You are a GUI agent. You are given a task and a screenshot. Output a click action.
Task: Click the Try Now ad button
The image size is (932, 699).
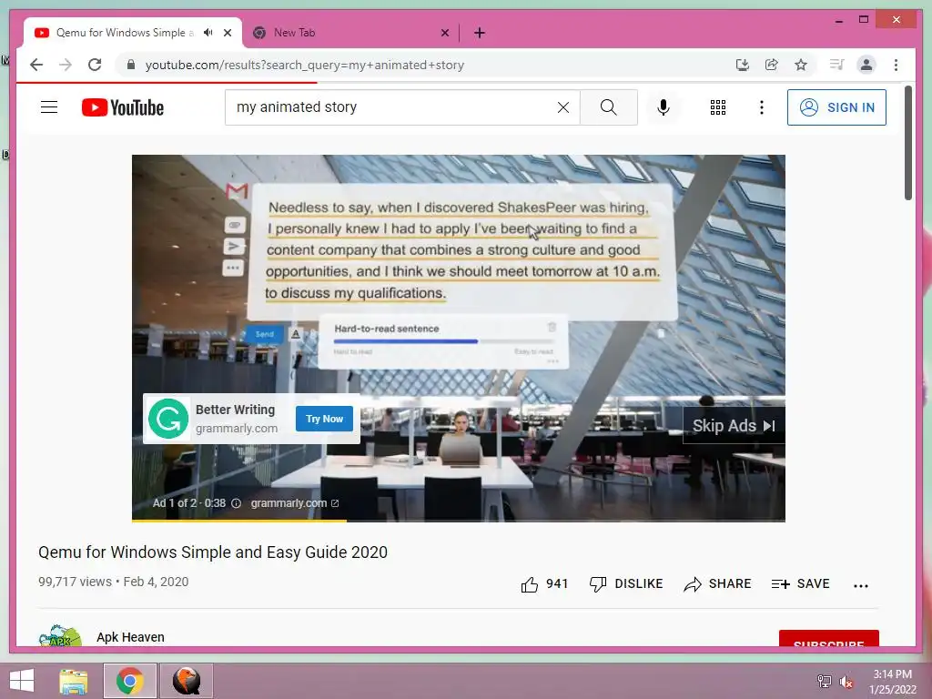coord(324,419)
